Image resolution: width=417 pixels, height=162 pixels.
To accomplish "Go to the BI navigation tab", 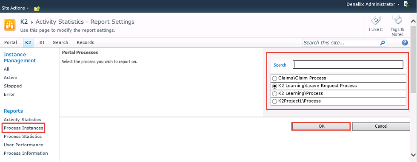I will click(42, 42).
